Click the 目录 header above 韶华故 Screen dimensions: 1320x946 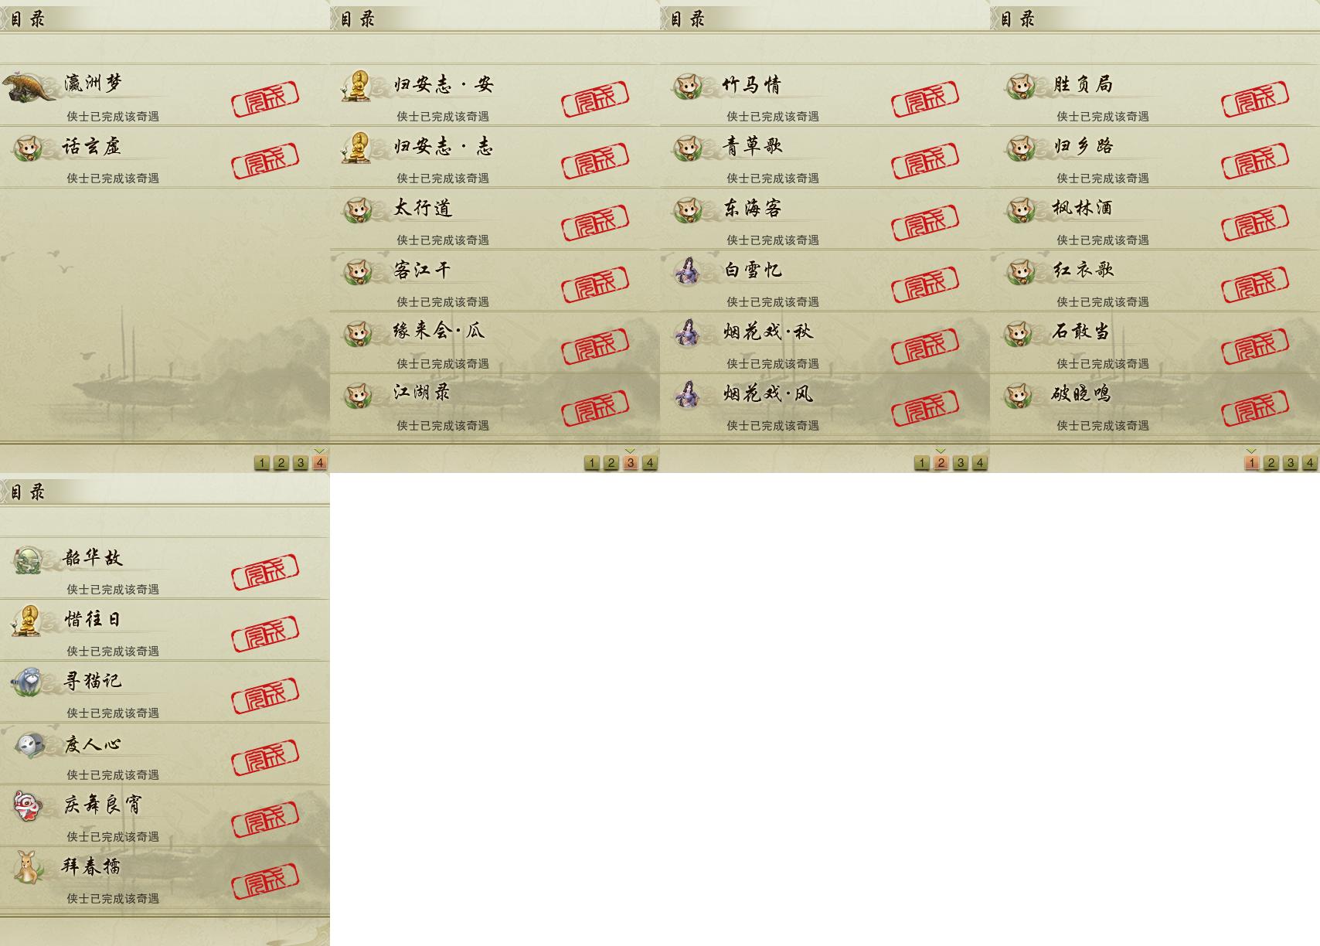click(28, 492)
